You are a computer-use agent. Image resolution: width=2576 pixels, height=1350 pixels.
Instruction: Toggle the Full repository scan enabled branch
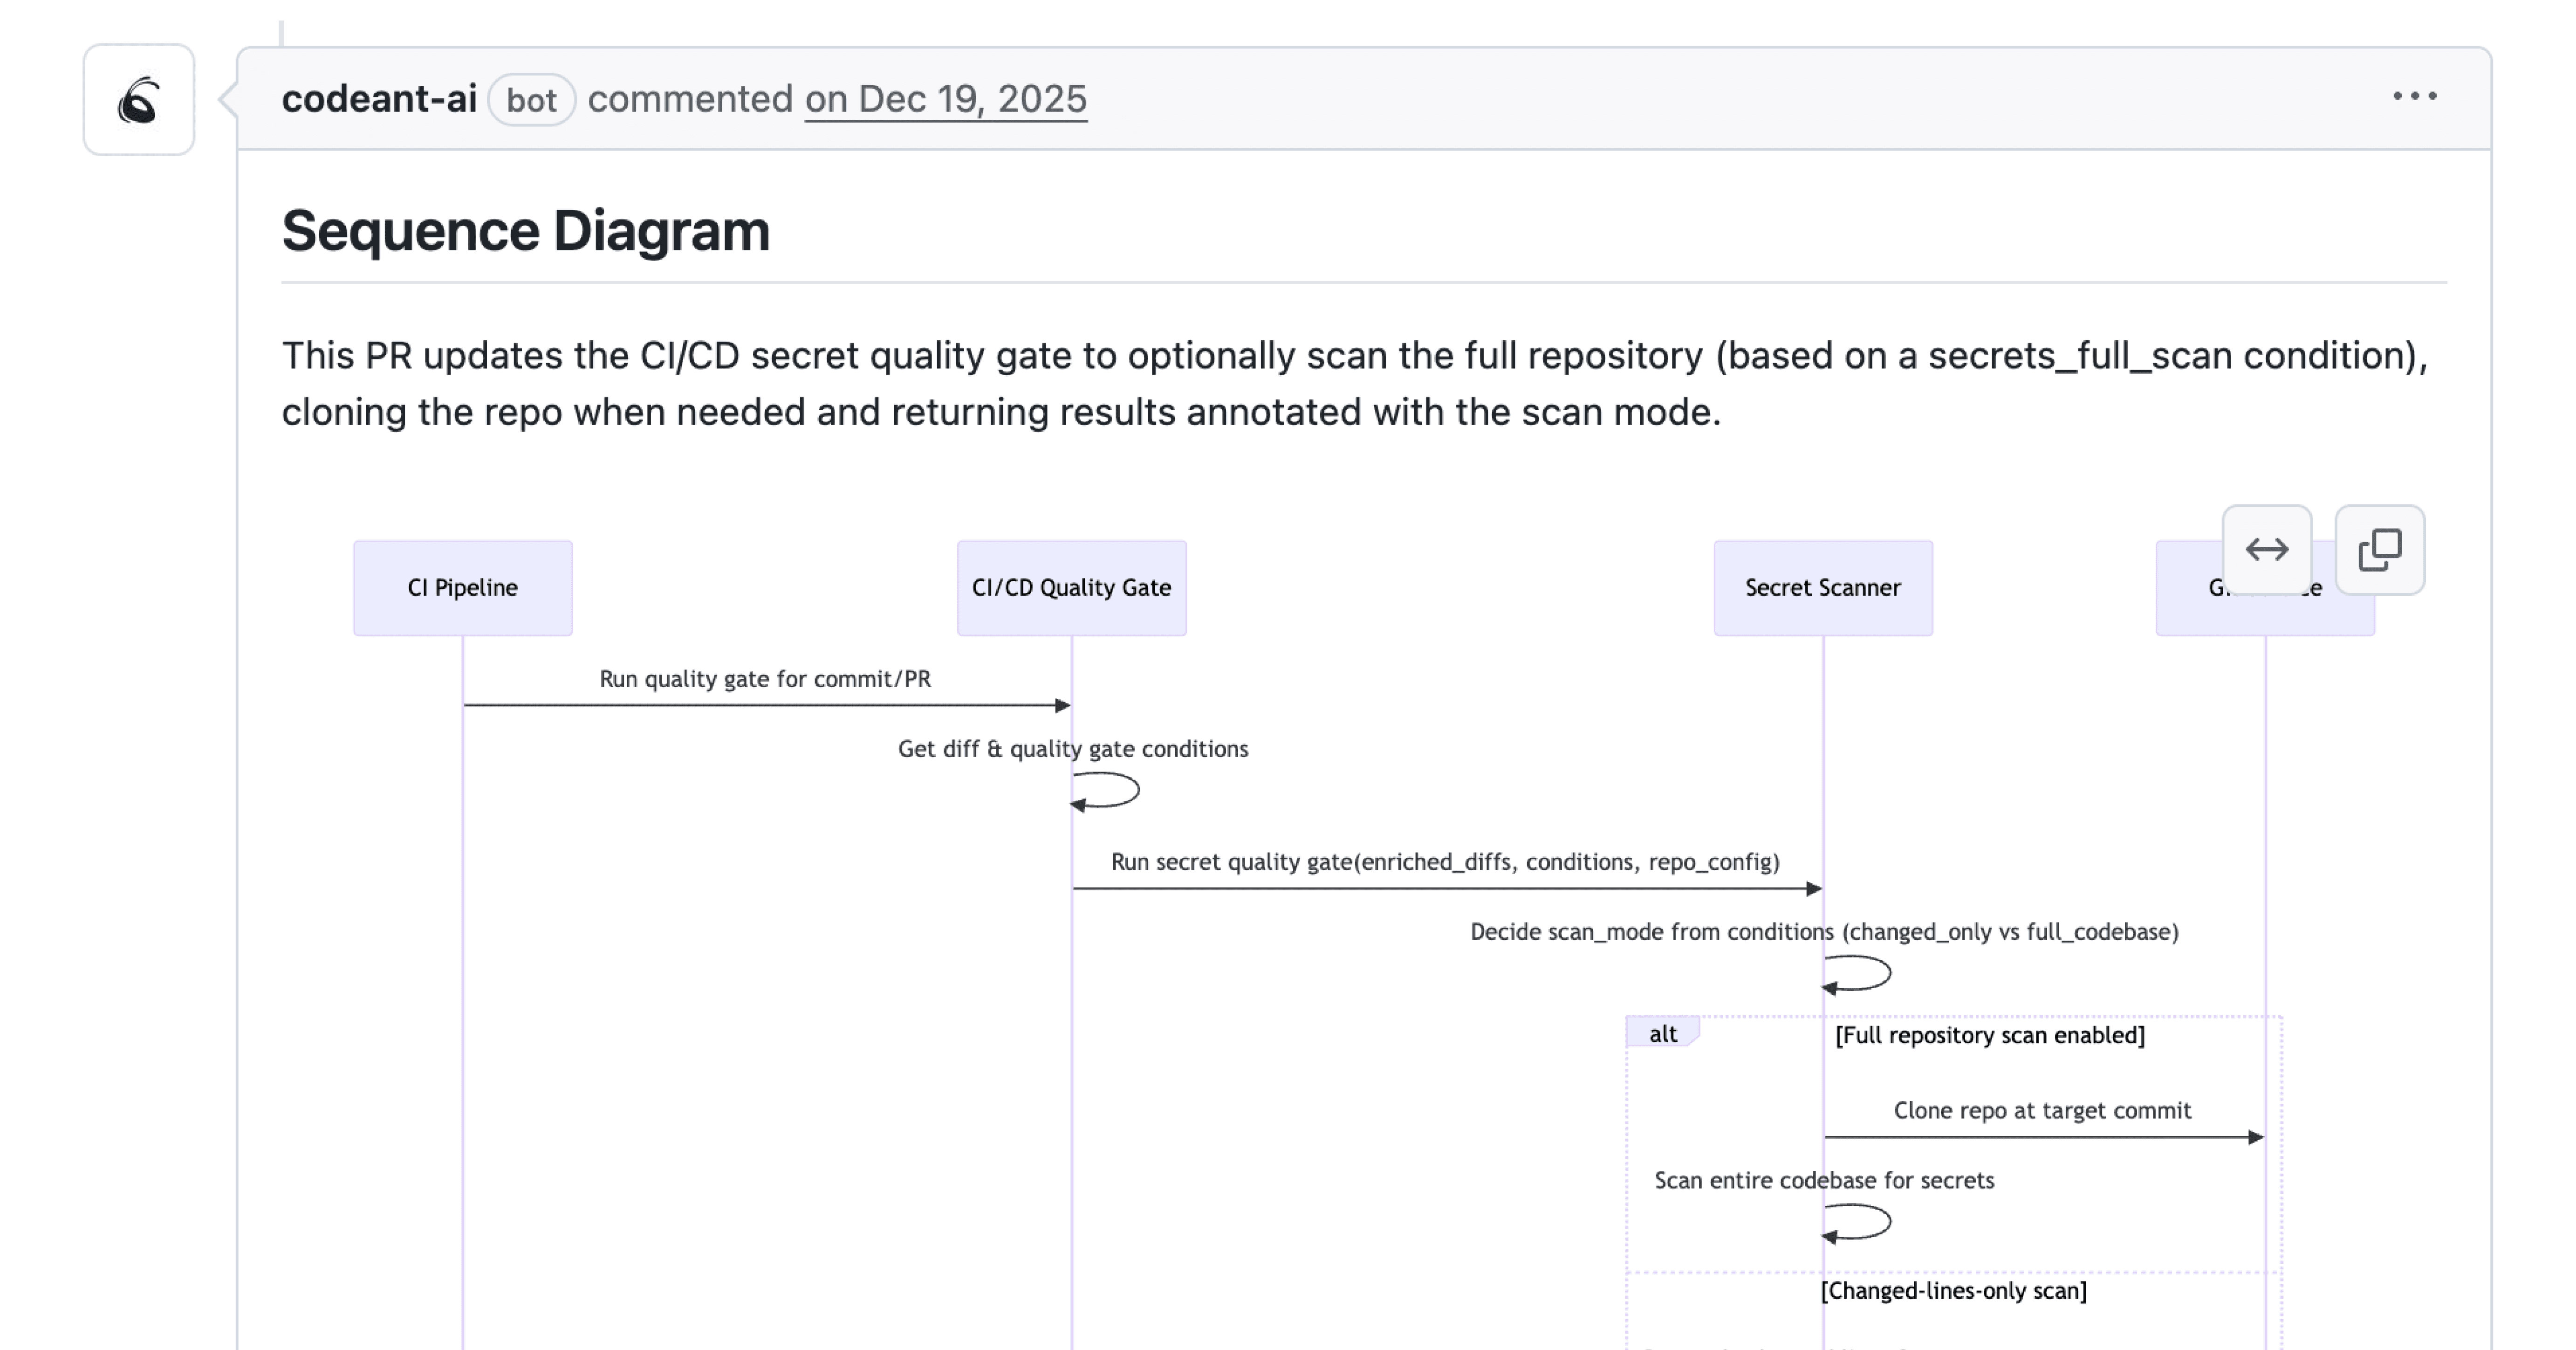point(1988,1036)
